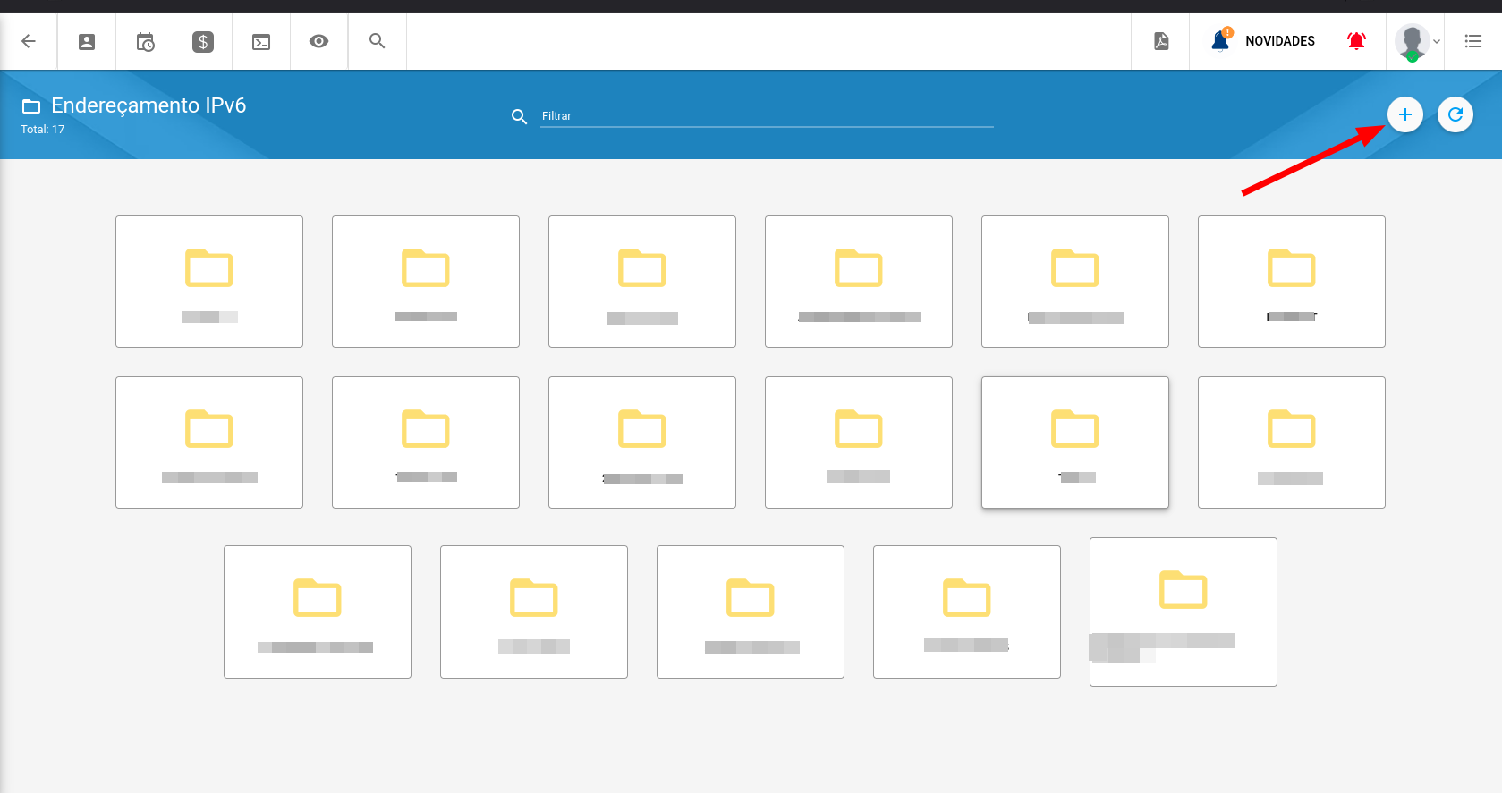Click the refresh circular arrow button
Screen dimensions: 1502x793
[x=1455, y=114]
